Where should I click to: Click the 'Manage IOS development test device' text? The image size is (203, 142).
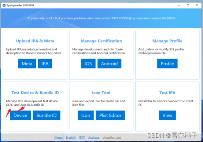tap(32, 103)
